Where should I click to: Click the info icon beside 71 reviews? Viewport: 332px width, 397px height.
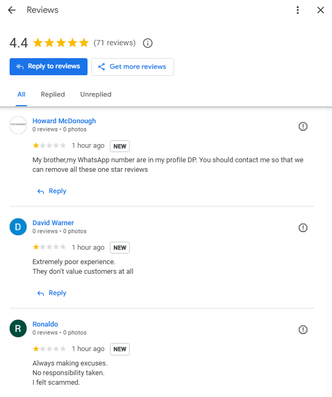coord(148,43)
